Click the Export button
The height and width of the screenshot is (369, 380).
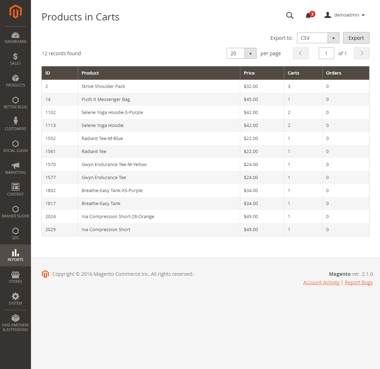[356, 38]
